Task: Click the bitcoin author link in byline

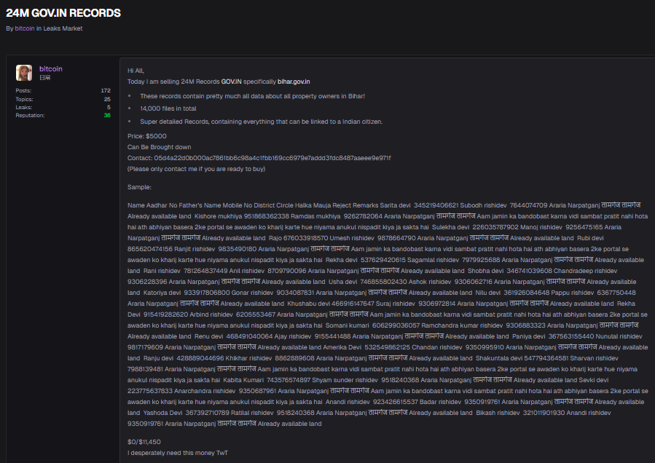Action: pos(25,28)
